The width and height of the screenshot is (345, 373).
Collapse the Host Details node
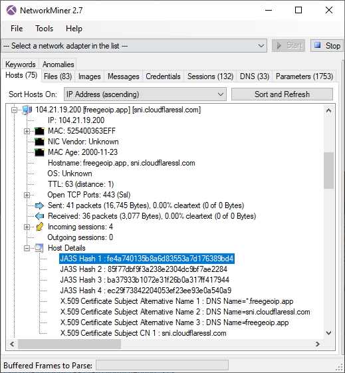coord(27,249)
